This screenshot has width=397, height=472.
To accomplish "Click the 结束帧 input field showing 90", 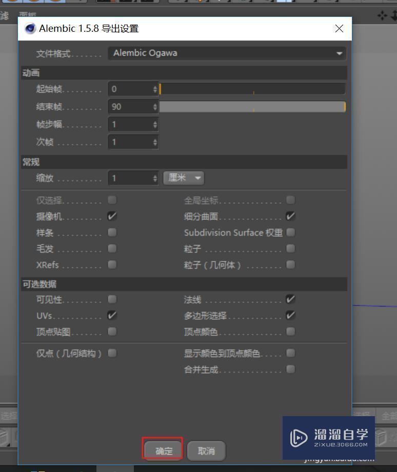I will point(130,107).
